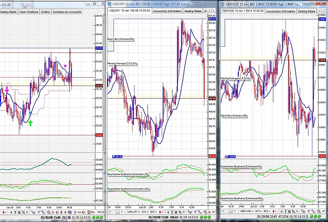Image resolution: width=328 pixels, height=222 pixels.
Task: Click Gann HiLo Activator label on USD/JPY chart
Action: [120, 39]
